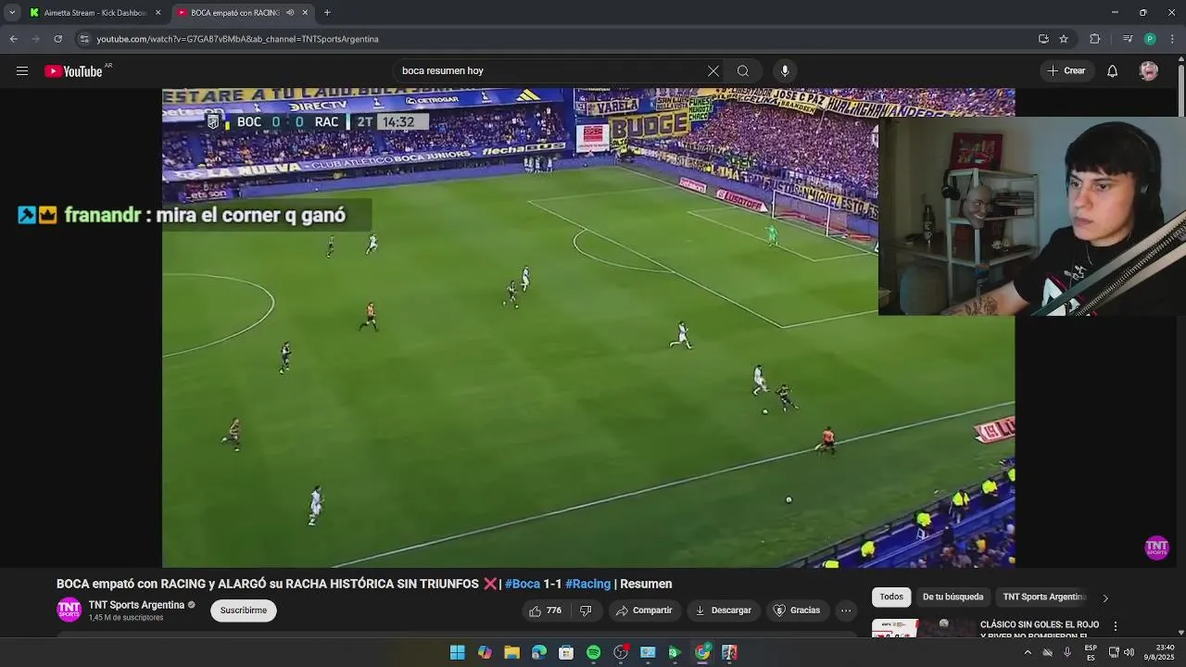The width and height of the screenshot is (1186, 667).
Task: Open Microsoft Store from the taskbar
Action: [566, 652]
